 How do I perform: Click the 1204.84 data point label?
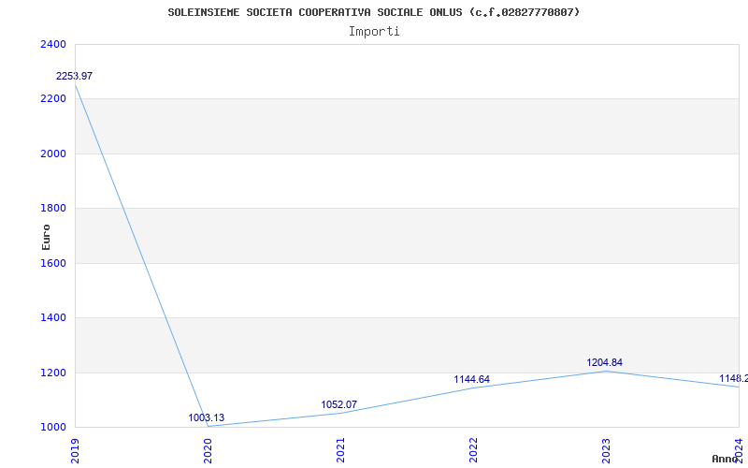coord(604,363)
